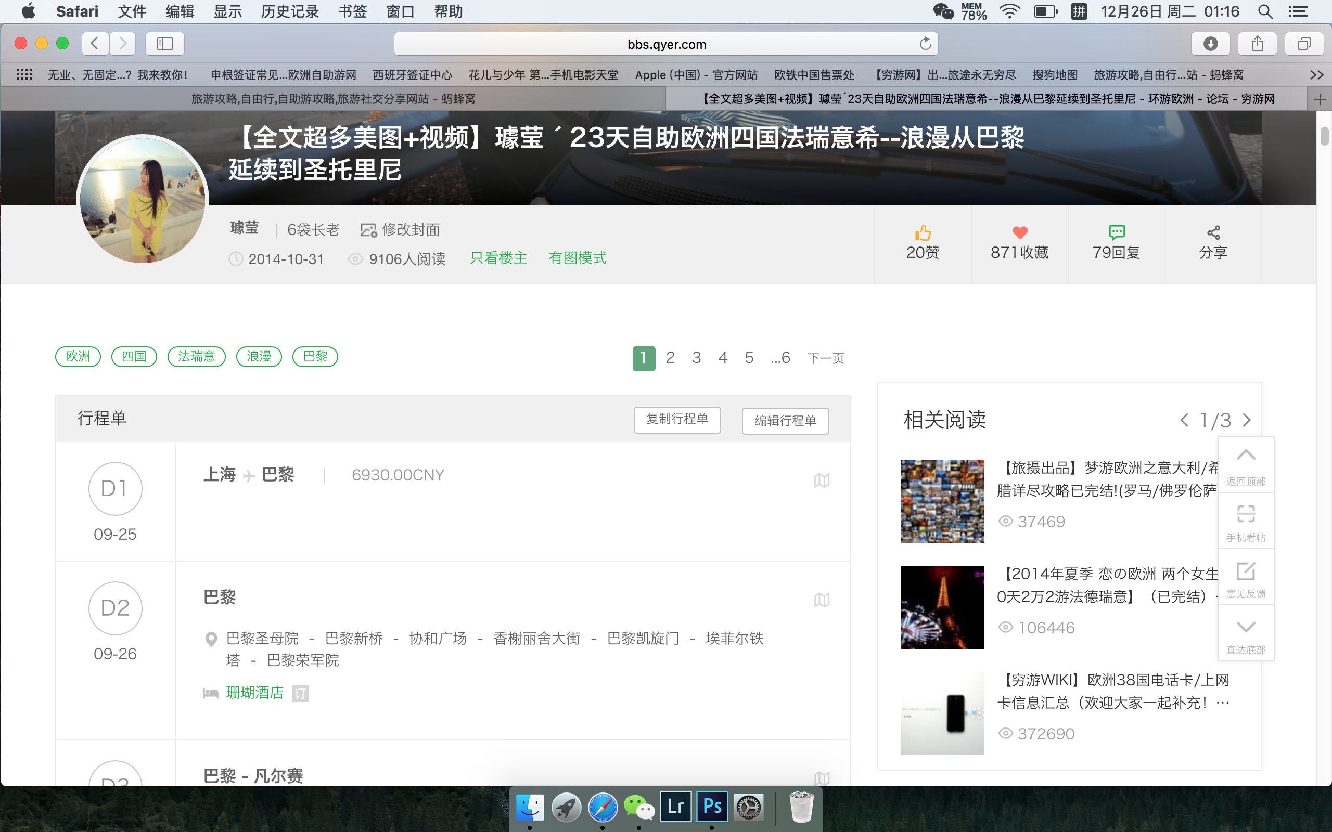Toggle the Safari sidebar
1332x832 pixels.
[164, 44]
